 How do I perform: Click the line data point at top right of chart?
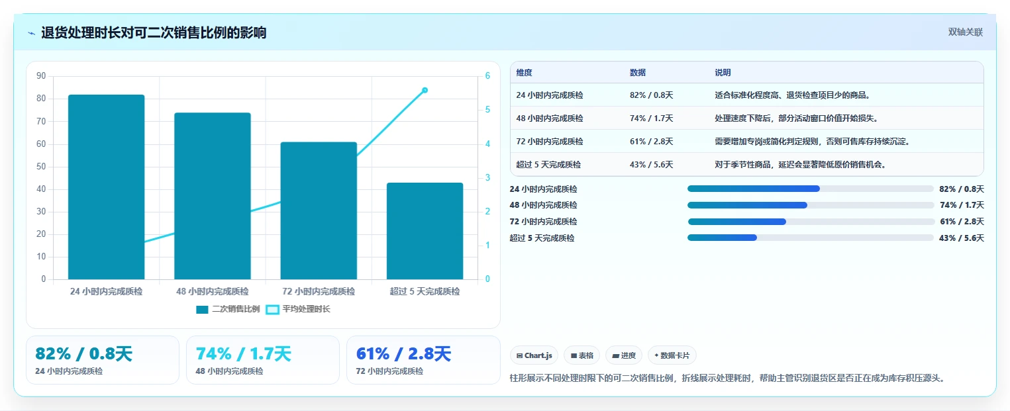point(425,90)
